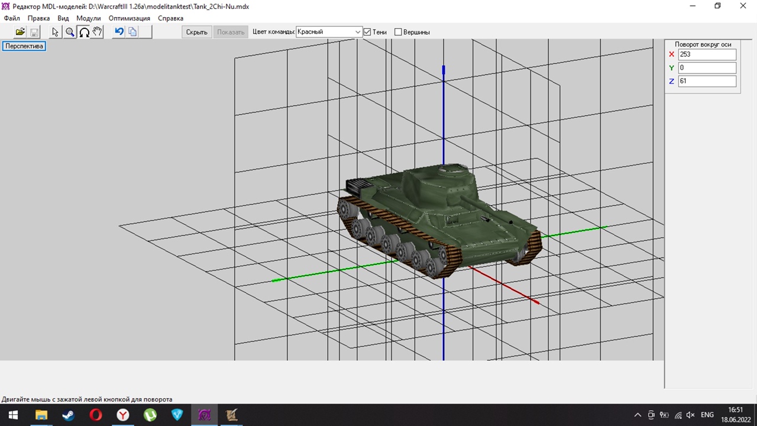Viewport: 757px width, 426px height.
Task: Switch the ENG input language indicator
Action: coord(707,415)
